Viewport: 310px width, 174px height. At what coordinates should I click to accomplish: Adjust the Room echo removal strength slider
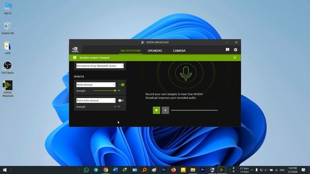[x=105, y=107]
